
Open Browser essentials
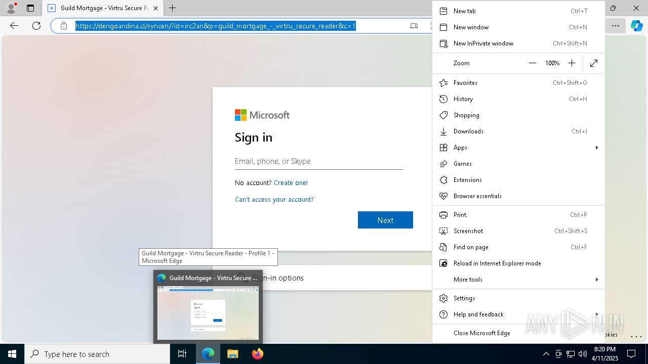click(x=518, y=196)
